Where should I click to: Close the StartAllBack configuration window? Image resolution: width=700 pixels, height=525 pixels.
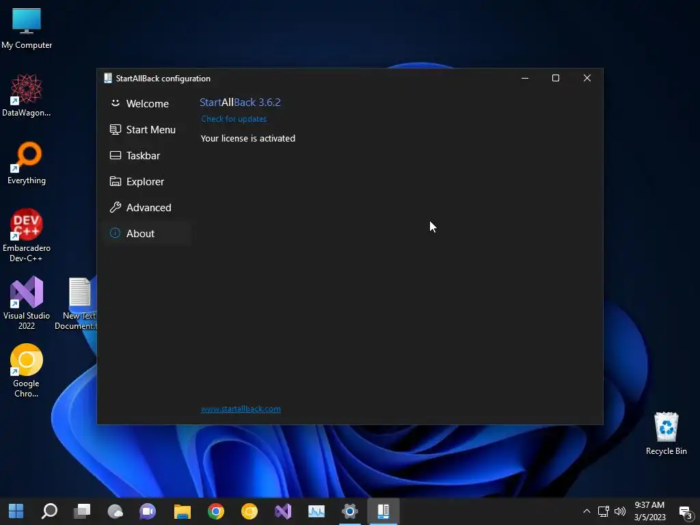[587, 78]
